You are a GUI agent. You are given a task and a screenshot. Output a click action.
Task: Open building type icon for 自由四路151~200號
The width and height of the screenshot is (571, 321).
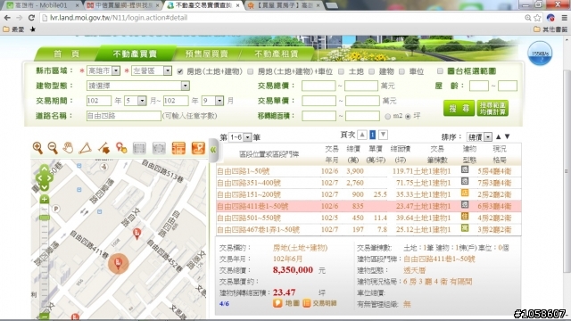coord(465,193)
